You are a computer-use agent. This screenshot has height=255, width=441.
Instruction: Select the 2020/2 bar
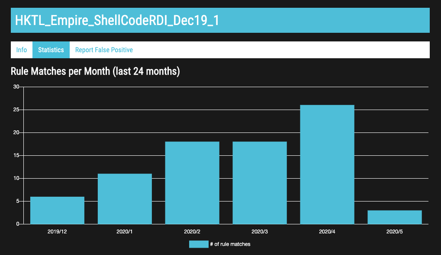click(x=192, y=183)
